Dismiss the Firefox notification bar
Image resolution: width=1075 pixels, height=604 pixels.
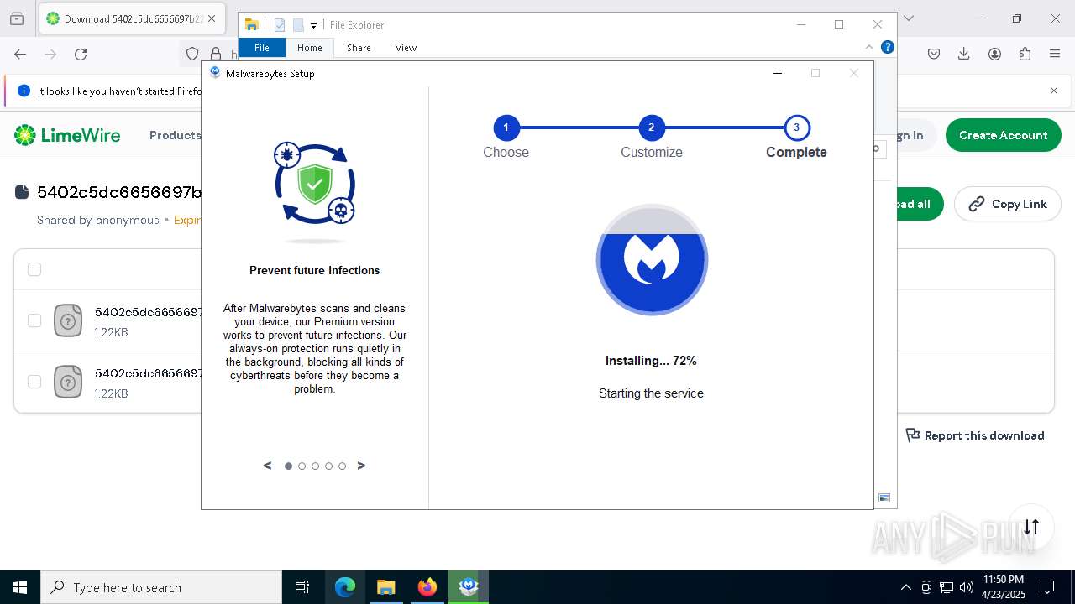click(1054, 91)
